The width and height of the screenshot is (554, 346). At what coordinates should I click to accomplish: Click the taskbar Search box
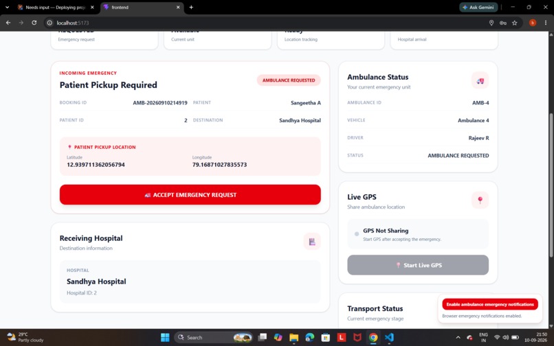pos(214,337)
